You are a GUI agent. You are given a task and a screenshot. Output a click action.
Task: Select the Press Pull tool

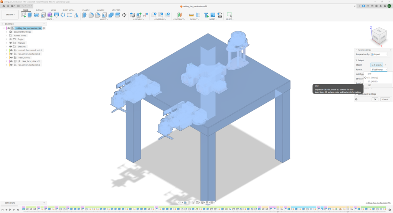click(84, 15)
